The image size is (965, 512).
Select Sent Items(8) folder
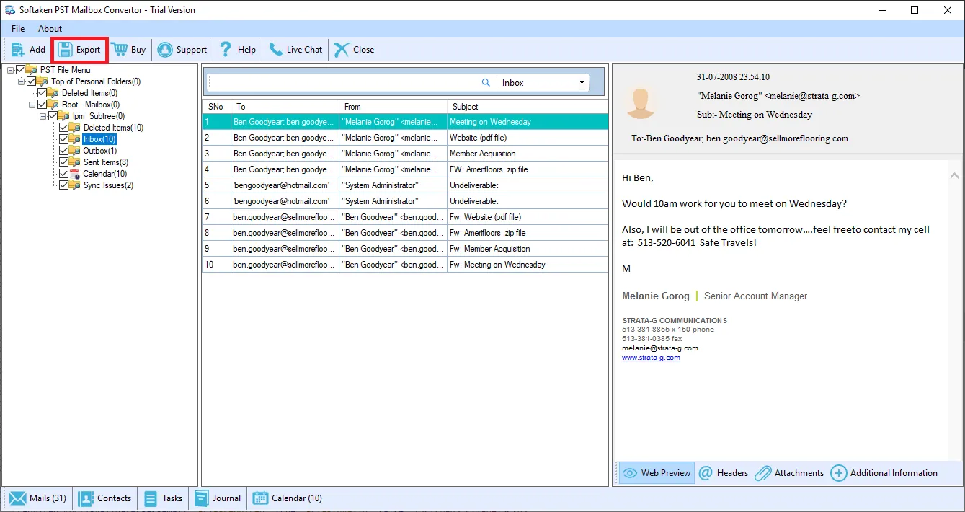pos(106,162)
